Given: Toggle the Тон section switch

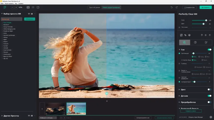Looking at the screenshot, I should coord(209,50).
